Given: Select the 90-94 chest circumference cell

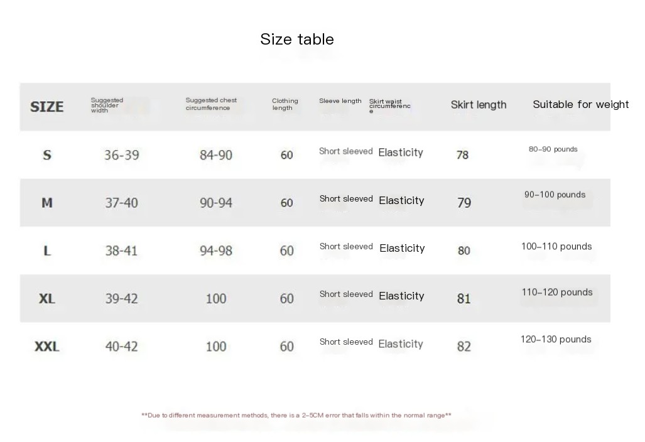Looking at the screenshot, I should click(x=216, y=203).
